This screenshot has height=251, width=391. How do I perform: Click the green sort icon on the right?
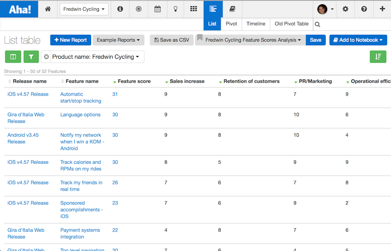click(378, 56)
